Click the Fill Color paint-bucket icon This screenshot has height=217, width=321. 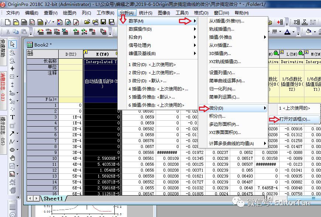pyautogui.click(x=308, y=32)
